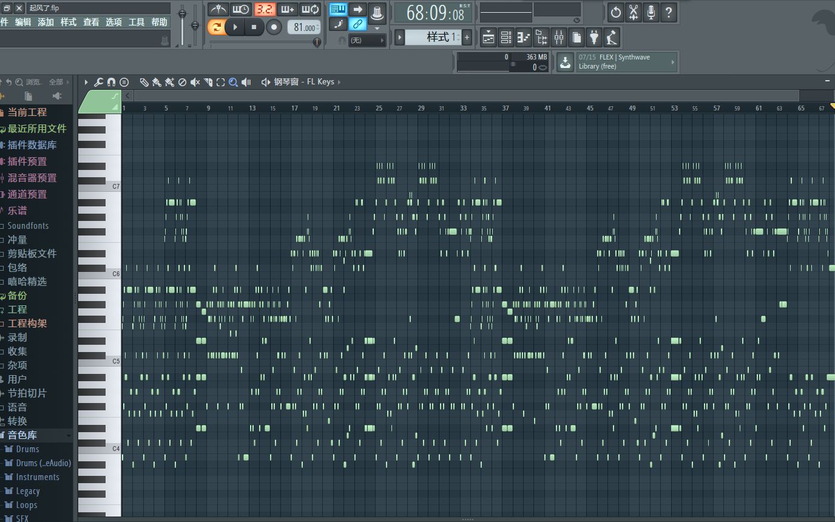Click the stacked pages icon after mixer

576,38
